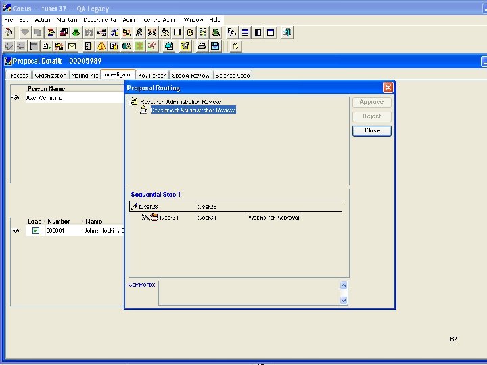Click the Comments scrollbar down arrow
487x365 pixels.
tap(344, 300)
